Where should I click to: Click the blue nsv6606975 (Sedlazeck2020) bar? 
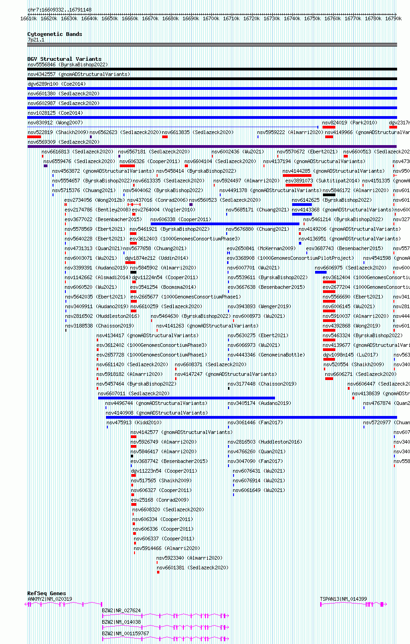(x=321, y=272)
